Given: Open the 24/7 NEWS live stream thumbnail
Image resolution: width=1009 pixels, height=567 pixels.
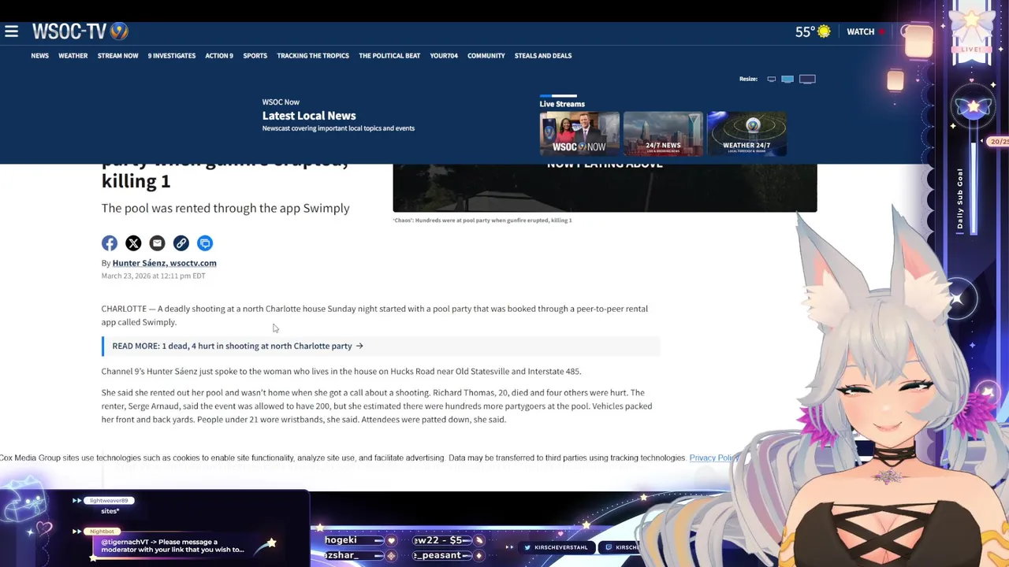Looking at the screenshot, I should (663, 133).
